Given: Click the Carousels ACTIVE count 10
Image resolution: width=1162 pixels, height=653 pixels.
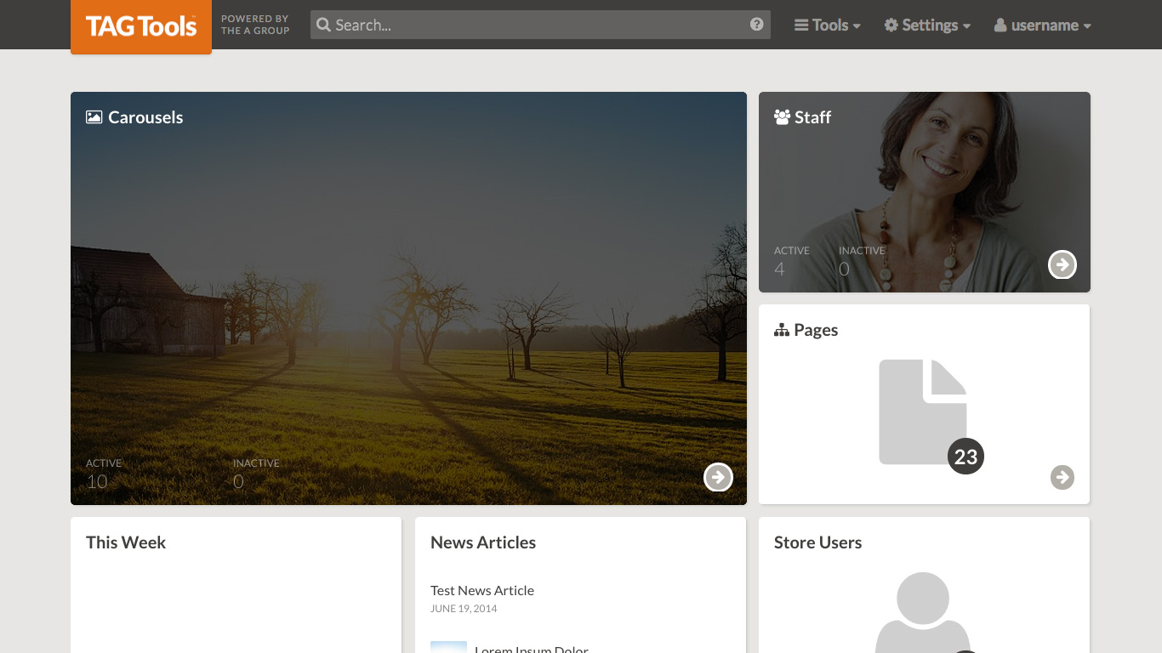Looking at the screenshot, I should click(x=97, y=481).
